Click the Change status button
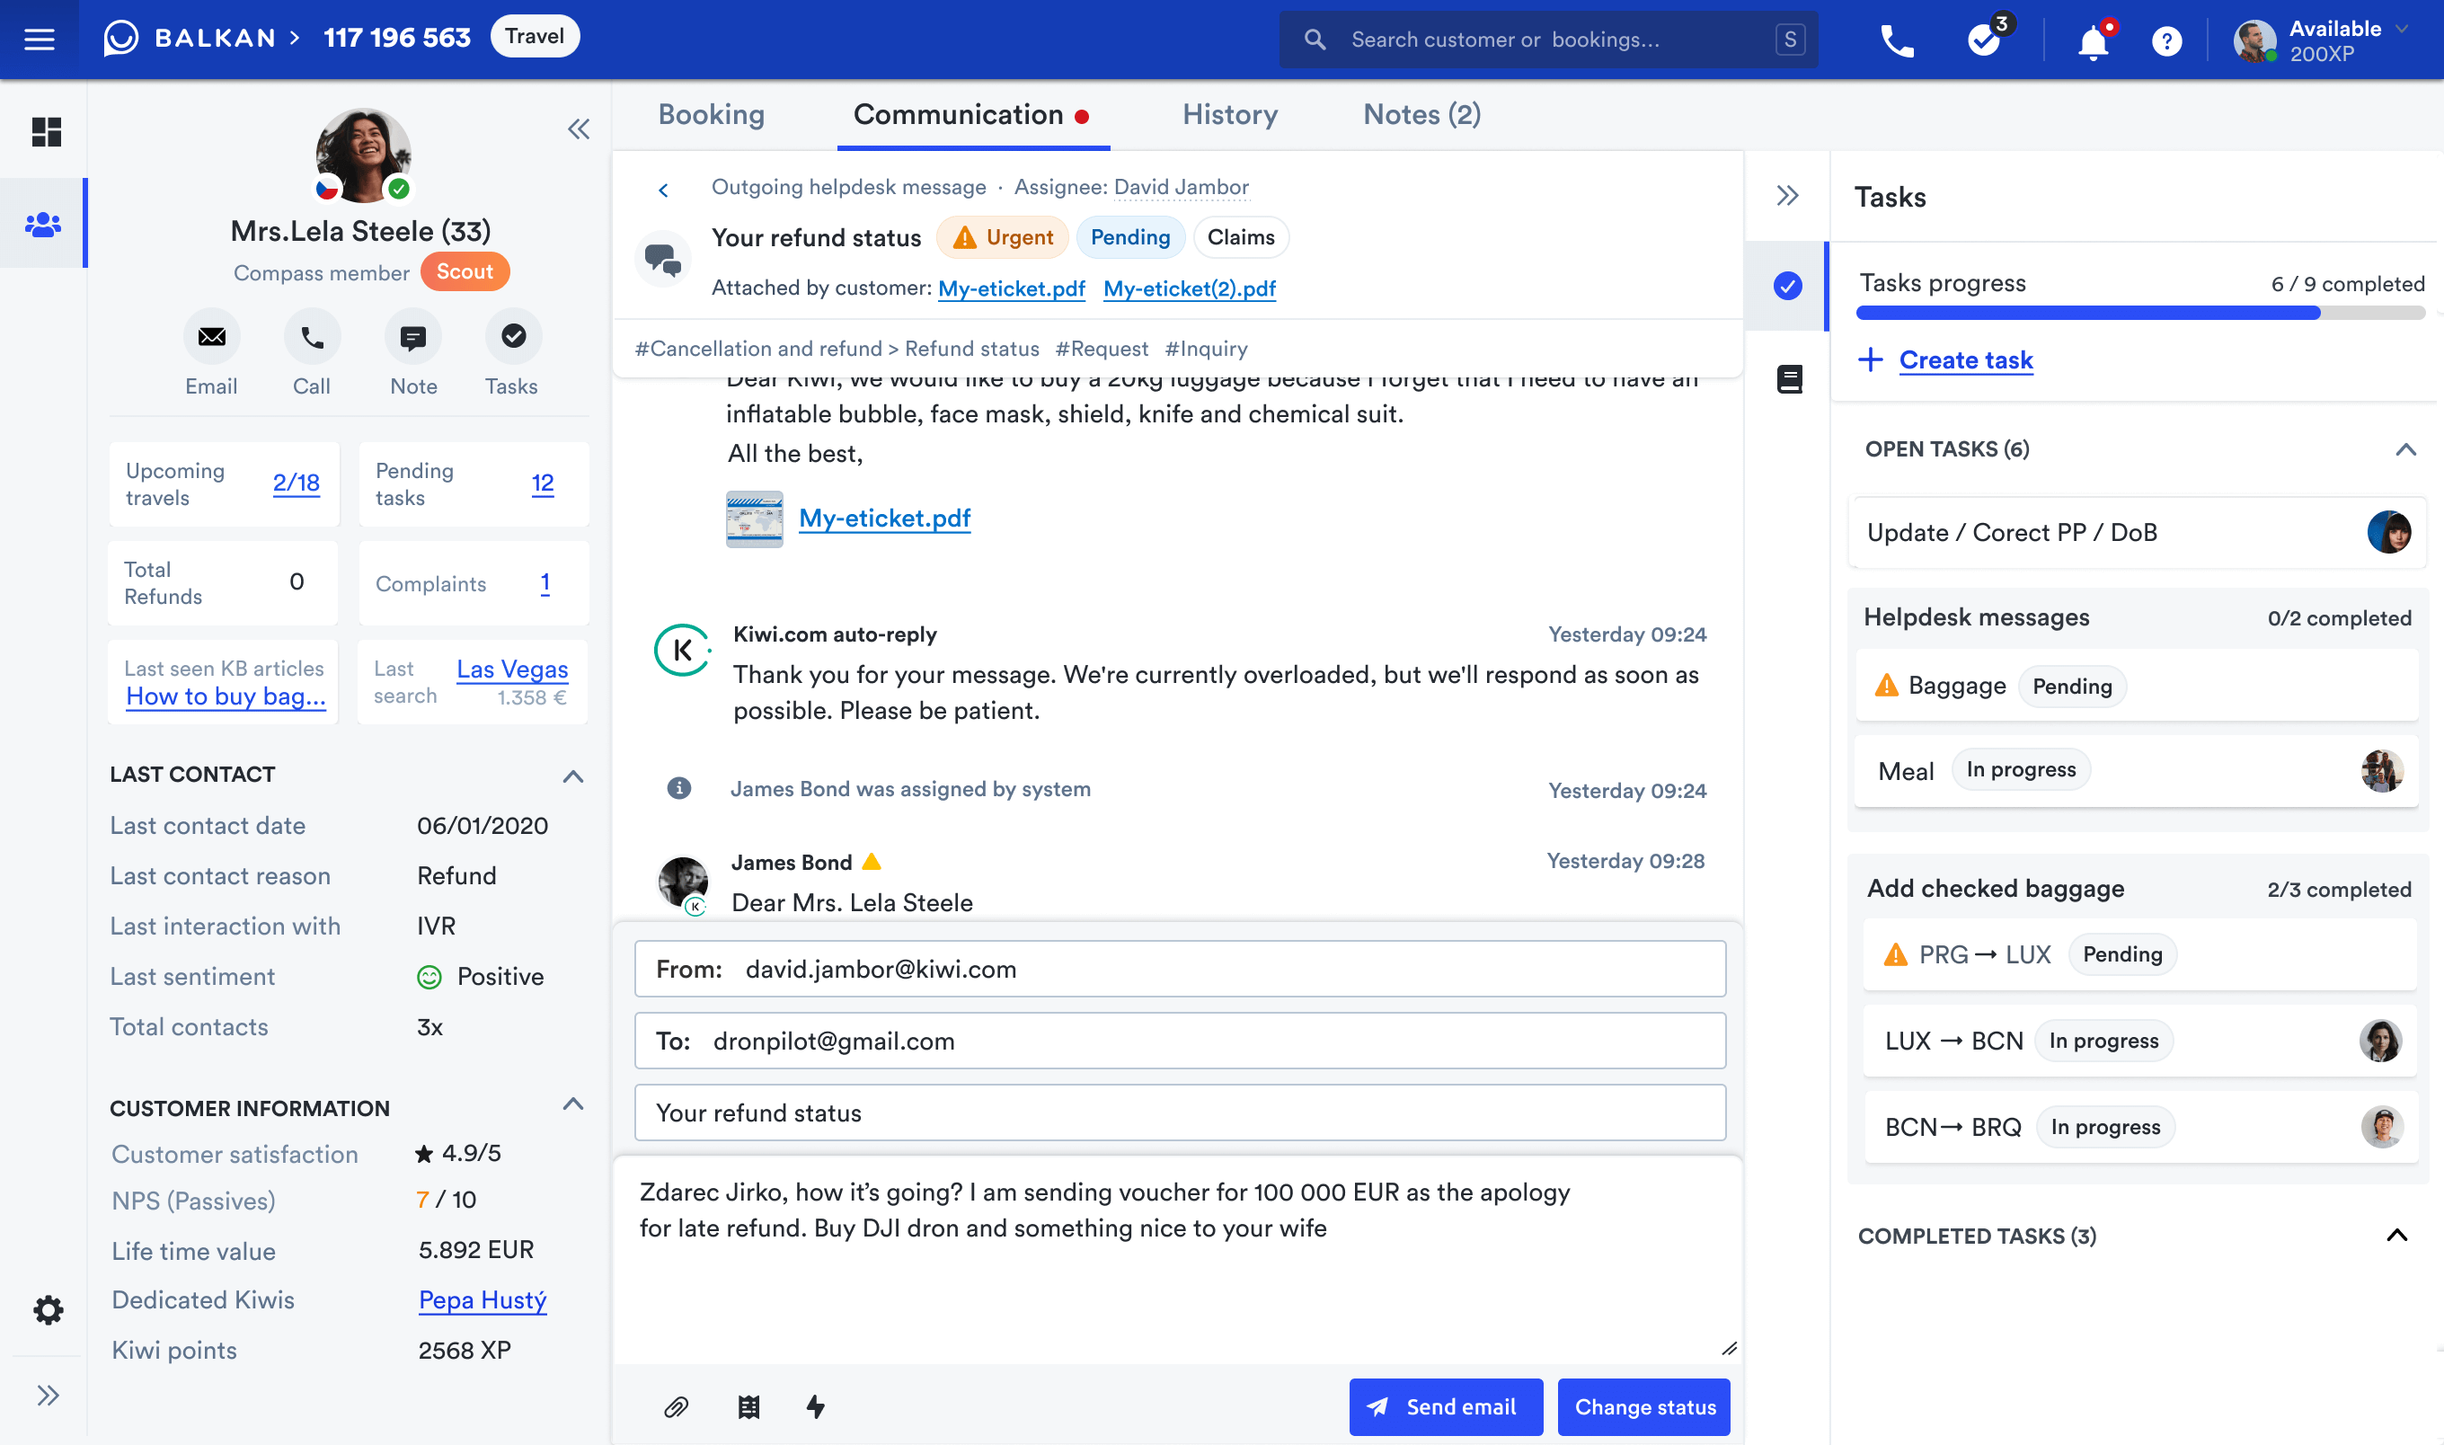The height and width of the screenshot is (1445, 2444). pyautogui.click(x=1644, y=1406)
